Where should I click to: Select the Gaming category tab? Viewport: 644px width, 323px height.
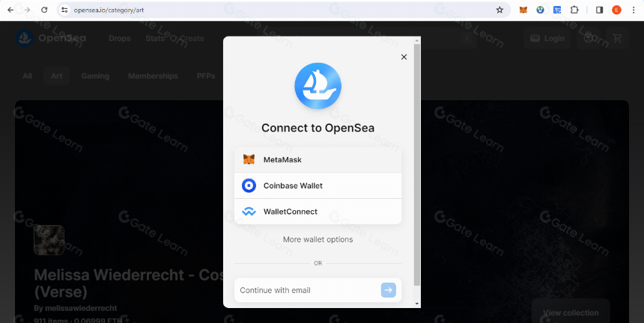[x=95, y=76]
